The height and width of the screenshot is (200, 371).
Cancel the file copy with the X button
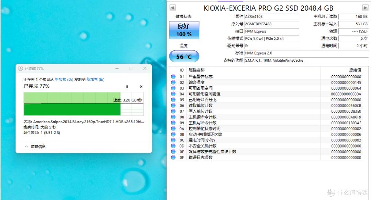click(141, 87)
